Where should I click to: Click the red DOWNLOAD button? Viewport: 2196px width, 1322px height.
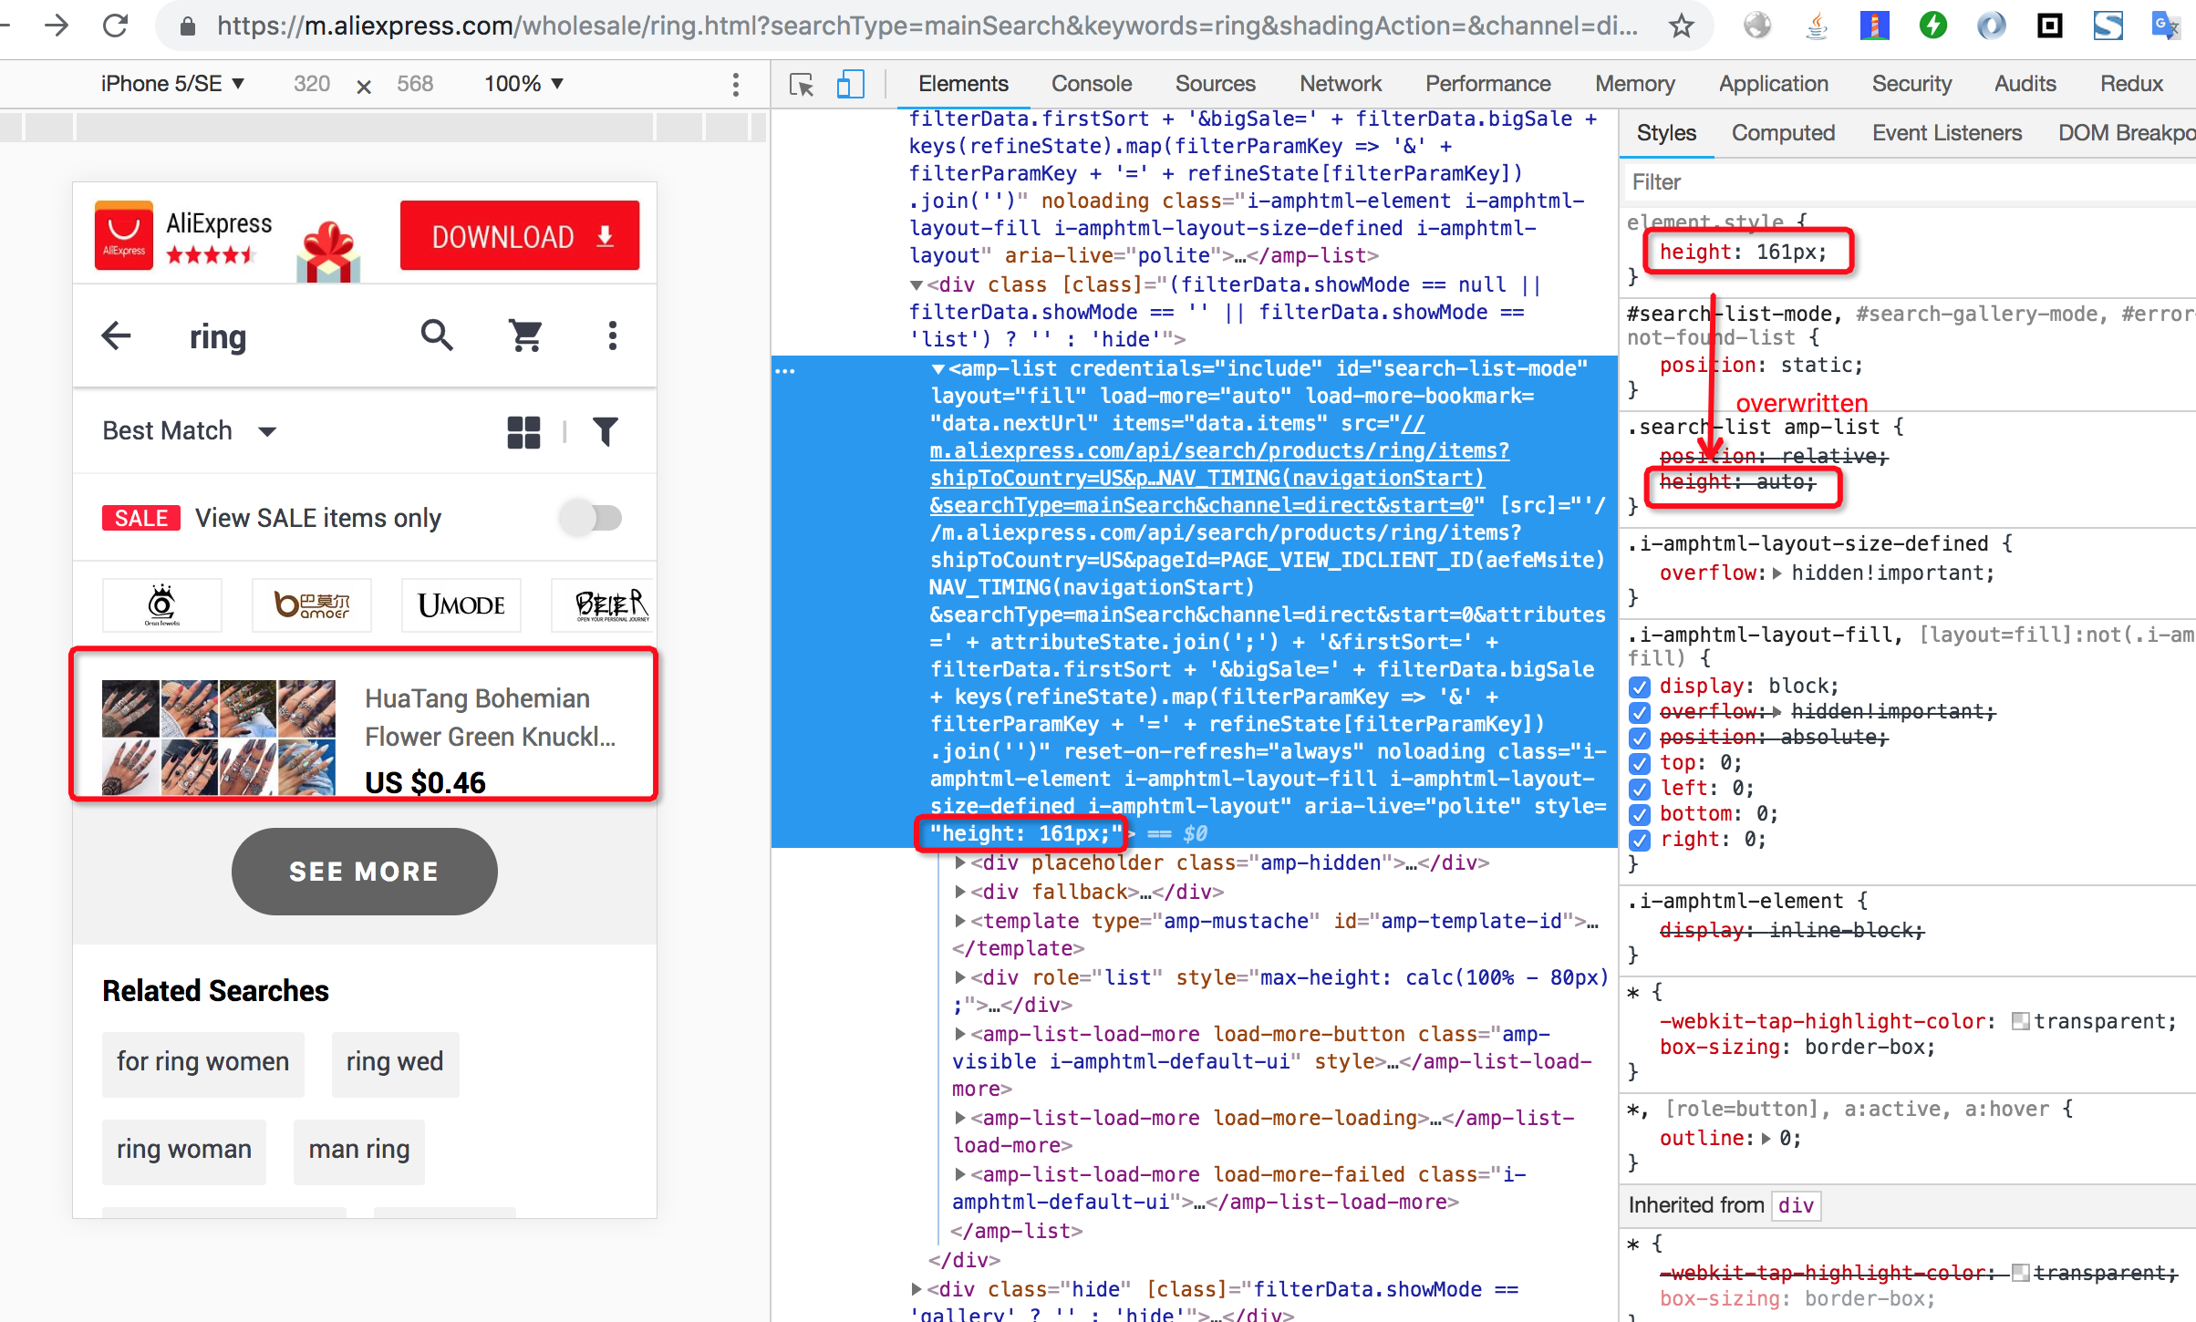pyautogui.click(x=520, y=236)
